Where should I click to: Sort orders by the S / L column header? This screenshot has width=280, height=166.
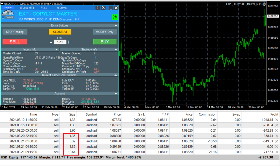click(x=141, y=115)
